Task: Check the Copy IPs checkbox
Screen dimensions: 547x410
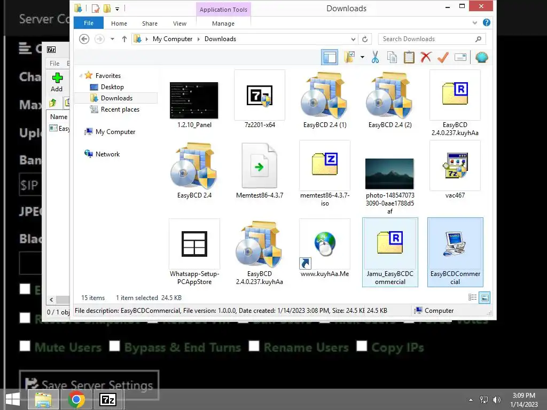Action: coord(362,346)
